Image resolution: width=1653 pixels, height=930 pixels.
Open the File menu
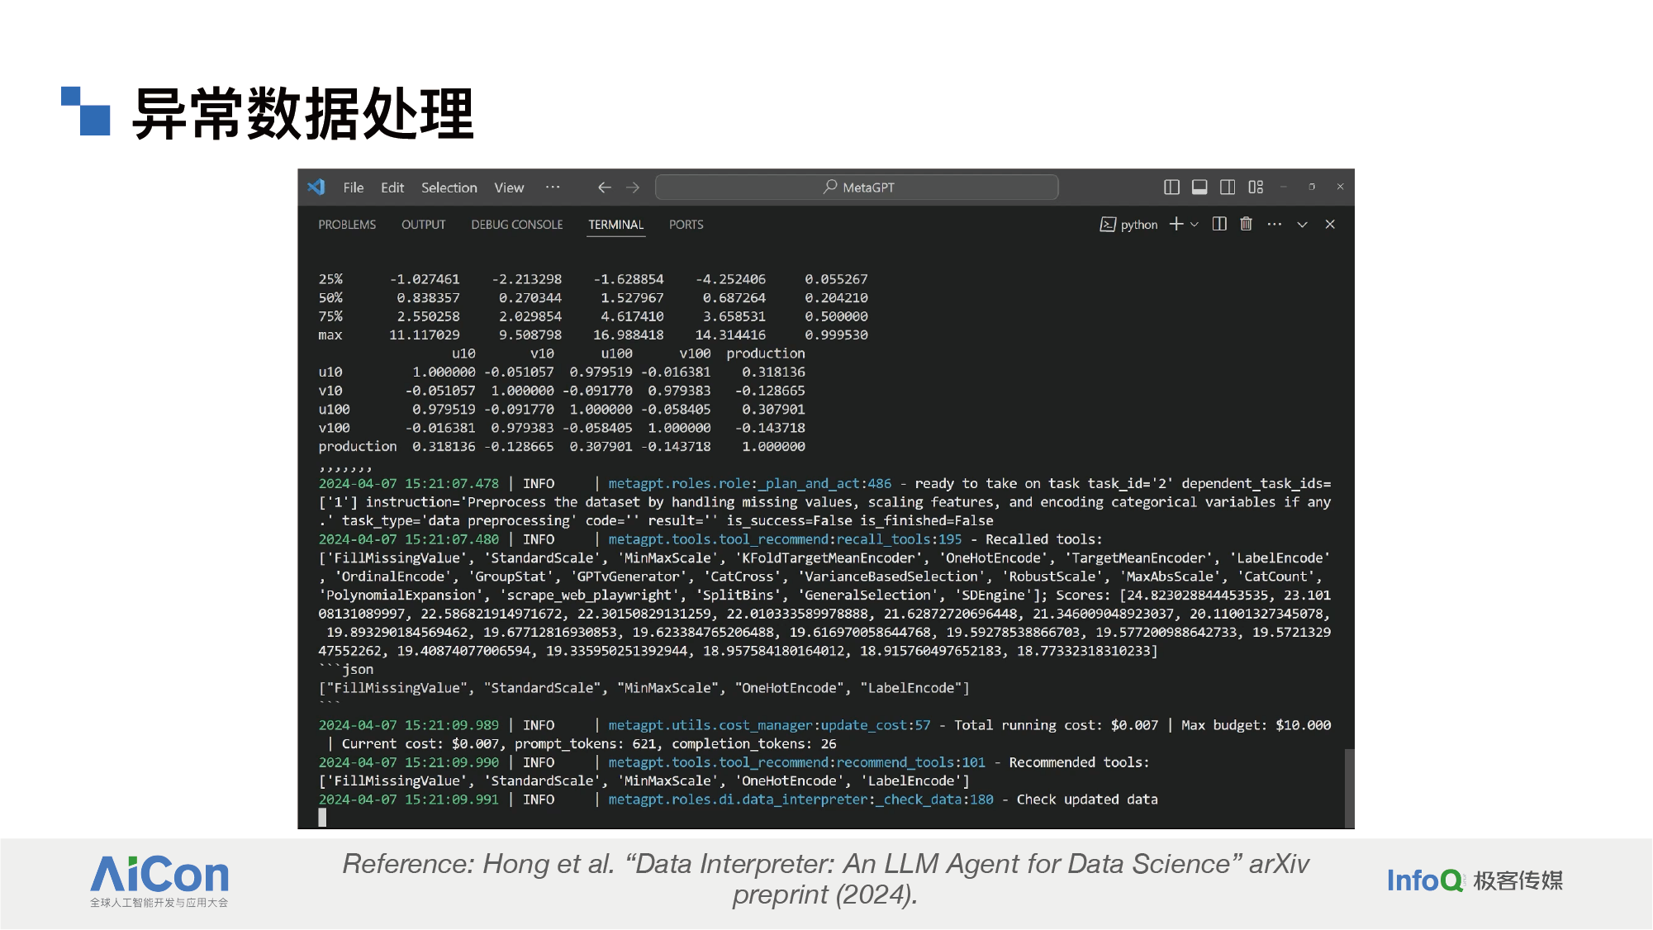pos(354,187)
